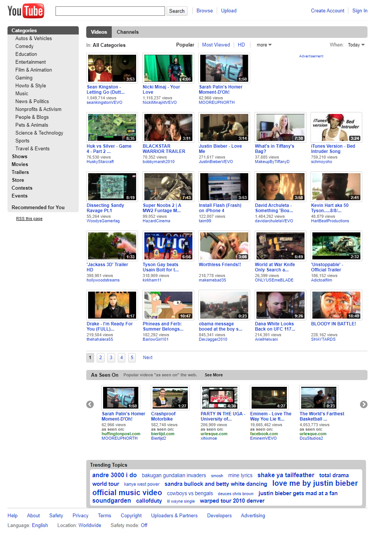Image resolution: width=375 pixels, height=536 pixels.
Task: Open the 'more' sorting dropdown
Action: click(x=264, y=45)
